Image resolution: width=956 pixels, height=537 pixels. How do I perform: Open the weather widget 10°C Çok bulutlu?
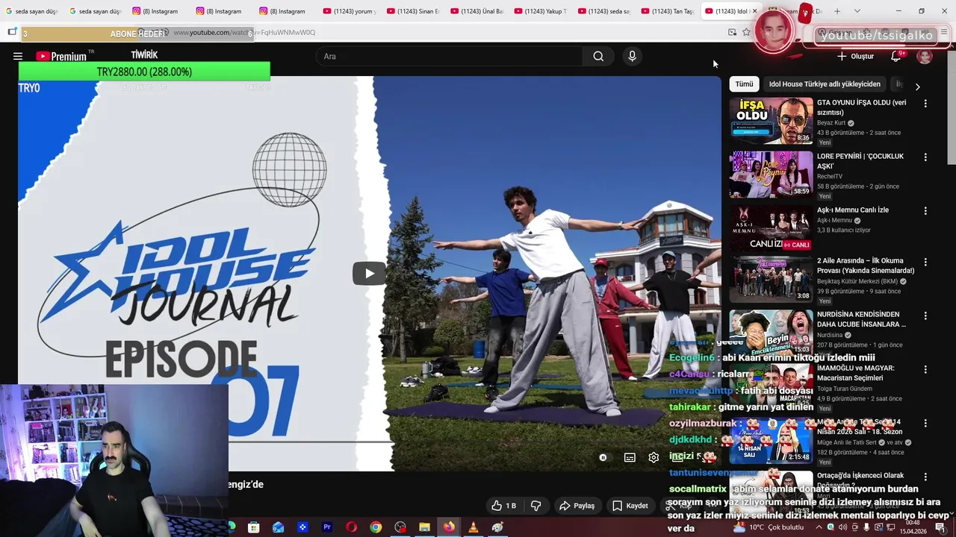click(x=768, y=527)
